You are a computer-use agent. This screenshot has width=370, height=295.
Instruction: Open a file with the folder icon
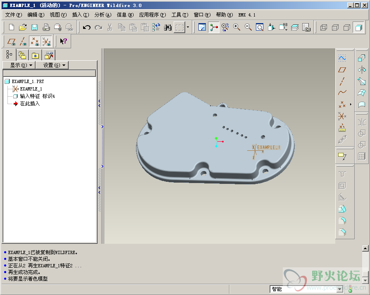(23, 27)
